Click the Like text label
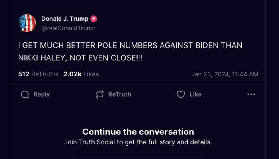The width and height of the screenshot is (279, 159). pyautogui.click(x=196, y=94)
